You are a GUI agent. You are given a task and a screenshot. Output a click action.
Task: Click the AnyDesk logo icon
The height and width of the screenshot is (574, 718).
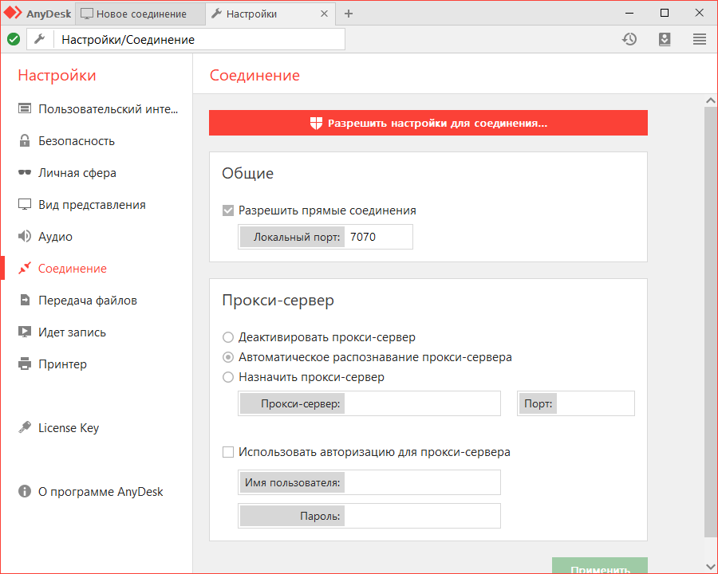[13, 13]
